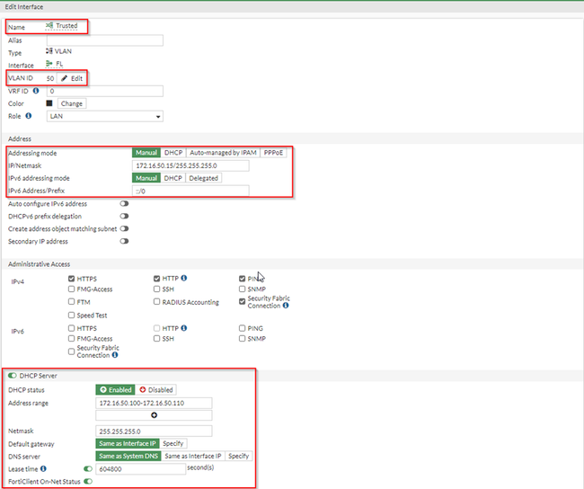Click the VRF ID input field
The image size is (584, 489).
pyautogui.click(x=104, y=91)
